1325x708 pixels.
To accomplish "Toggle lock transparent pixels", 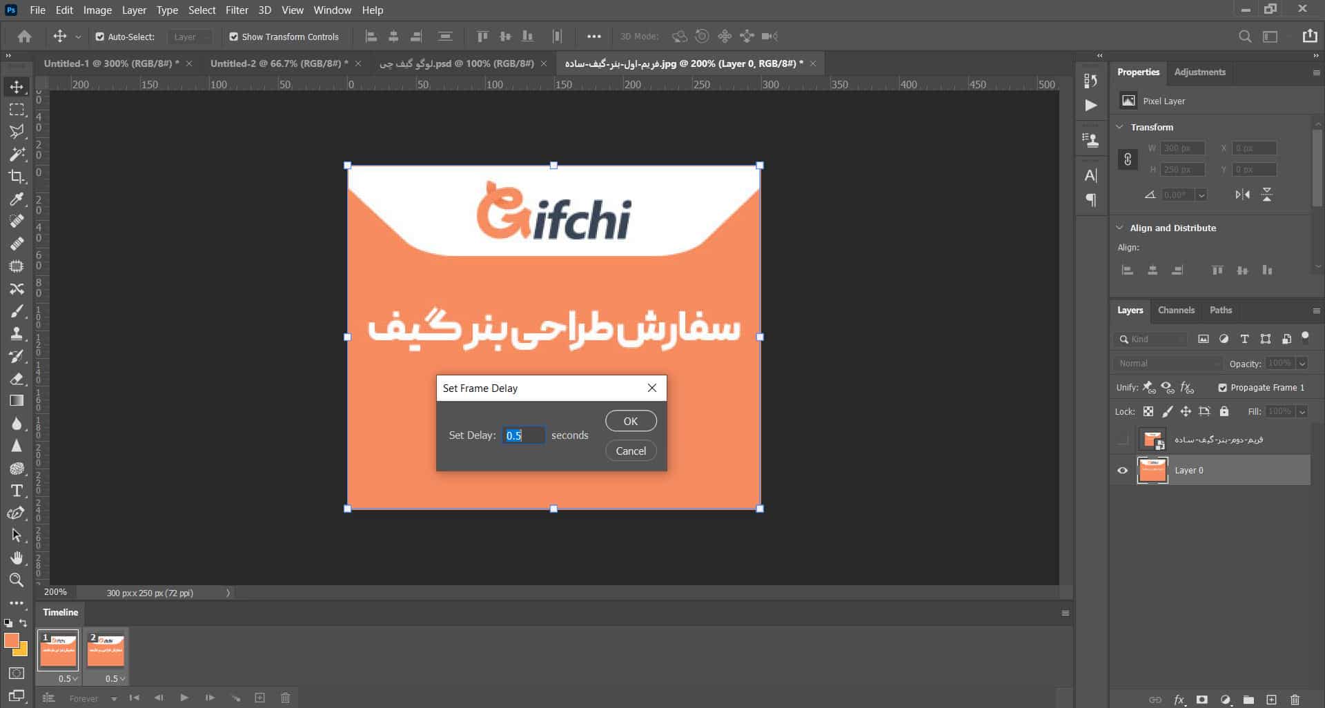I will click(1148, 411).
